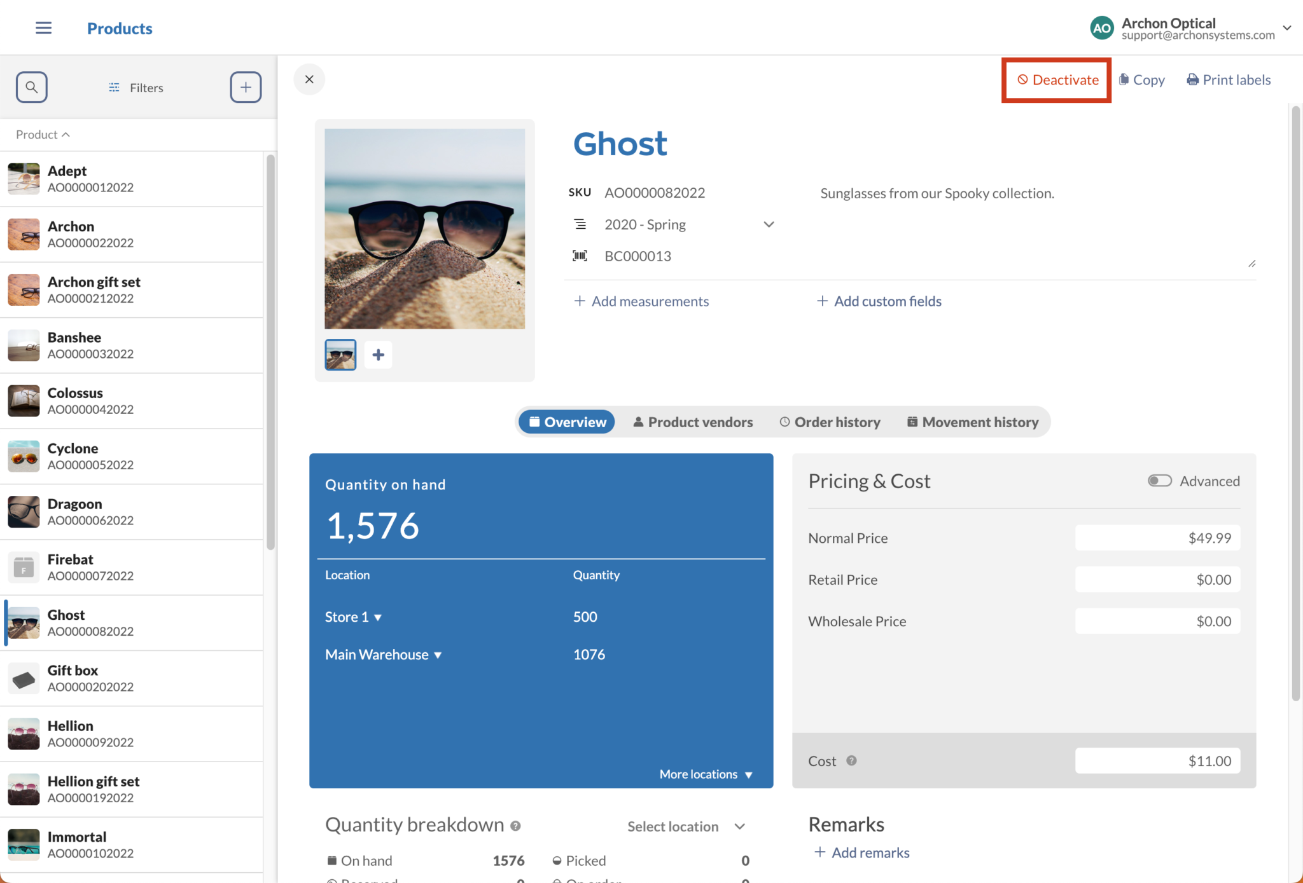1303x883 pixels.
Task: Switch to the Order history tab
Action: click(829, 421)
